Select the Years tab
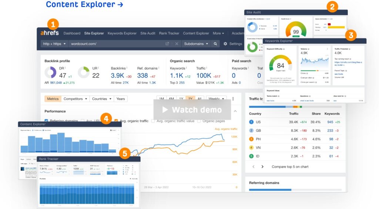This screenshot has width=379, height=209. click(121, 99)
